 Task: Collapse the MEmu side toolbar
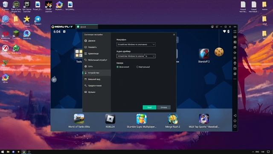(235, 27)
